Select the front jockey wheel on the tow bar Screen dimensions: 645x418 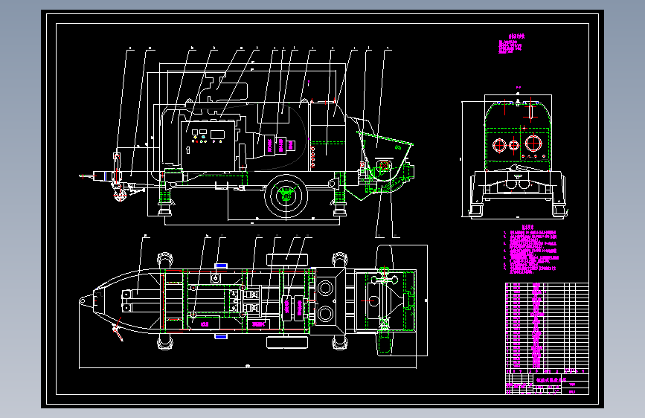(120, 196)
